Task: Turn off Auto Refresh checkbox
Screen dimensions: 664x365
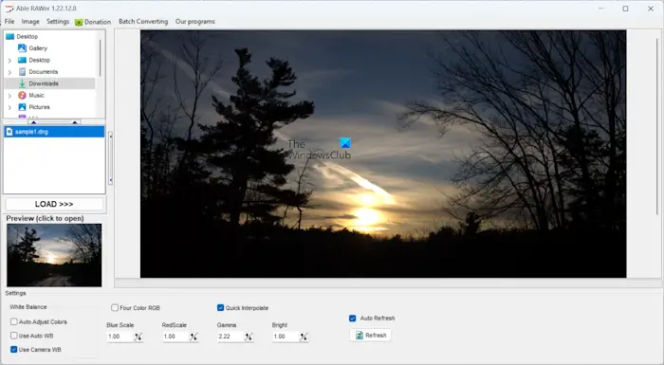Action: (352, 318)
